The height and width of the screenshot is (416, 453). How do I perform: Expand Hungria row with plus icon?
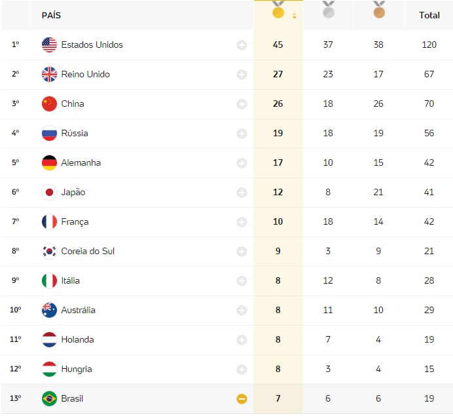242,369
